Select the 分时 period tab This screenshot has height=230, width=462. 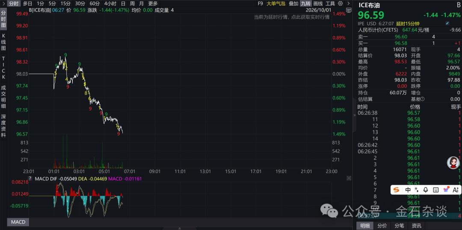click(14, 3)
